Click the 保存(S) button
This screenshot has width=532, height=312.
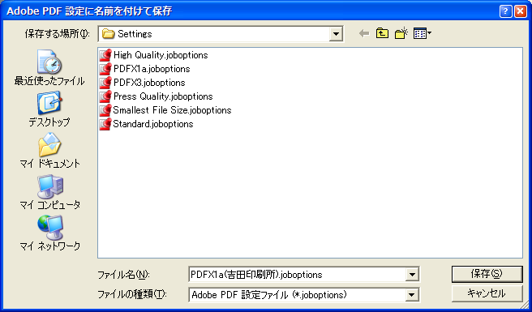(x=487, y=274)
